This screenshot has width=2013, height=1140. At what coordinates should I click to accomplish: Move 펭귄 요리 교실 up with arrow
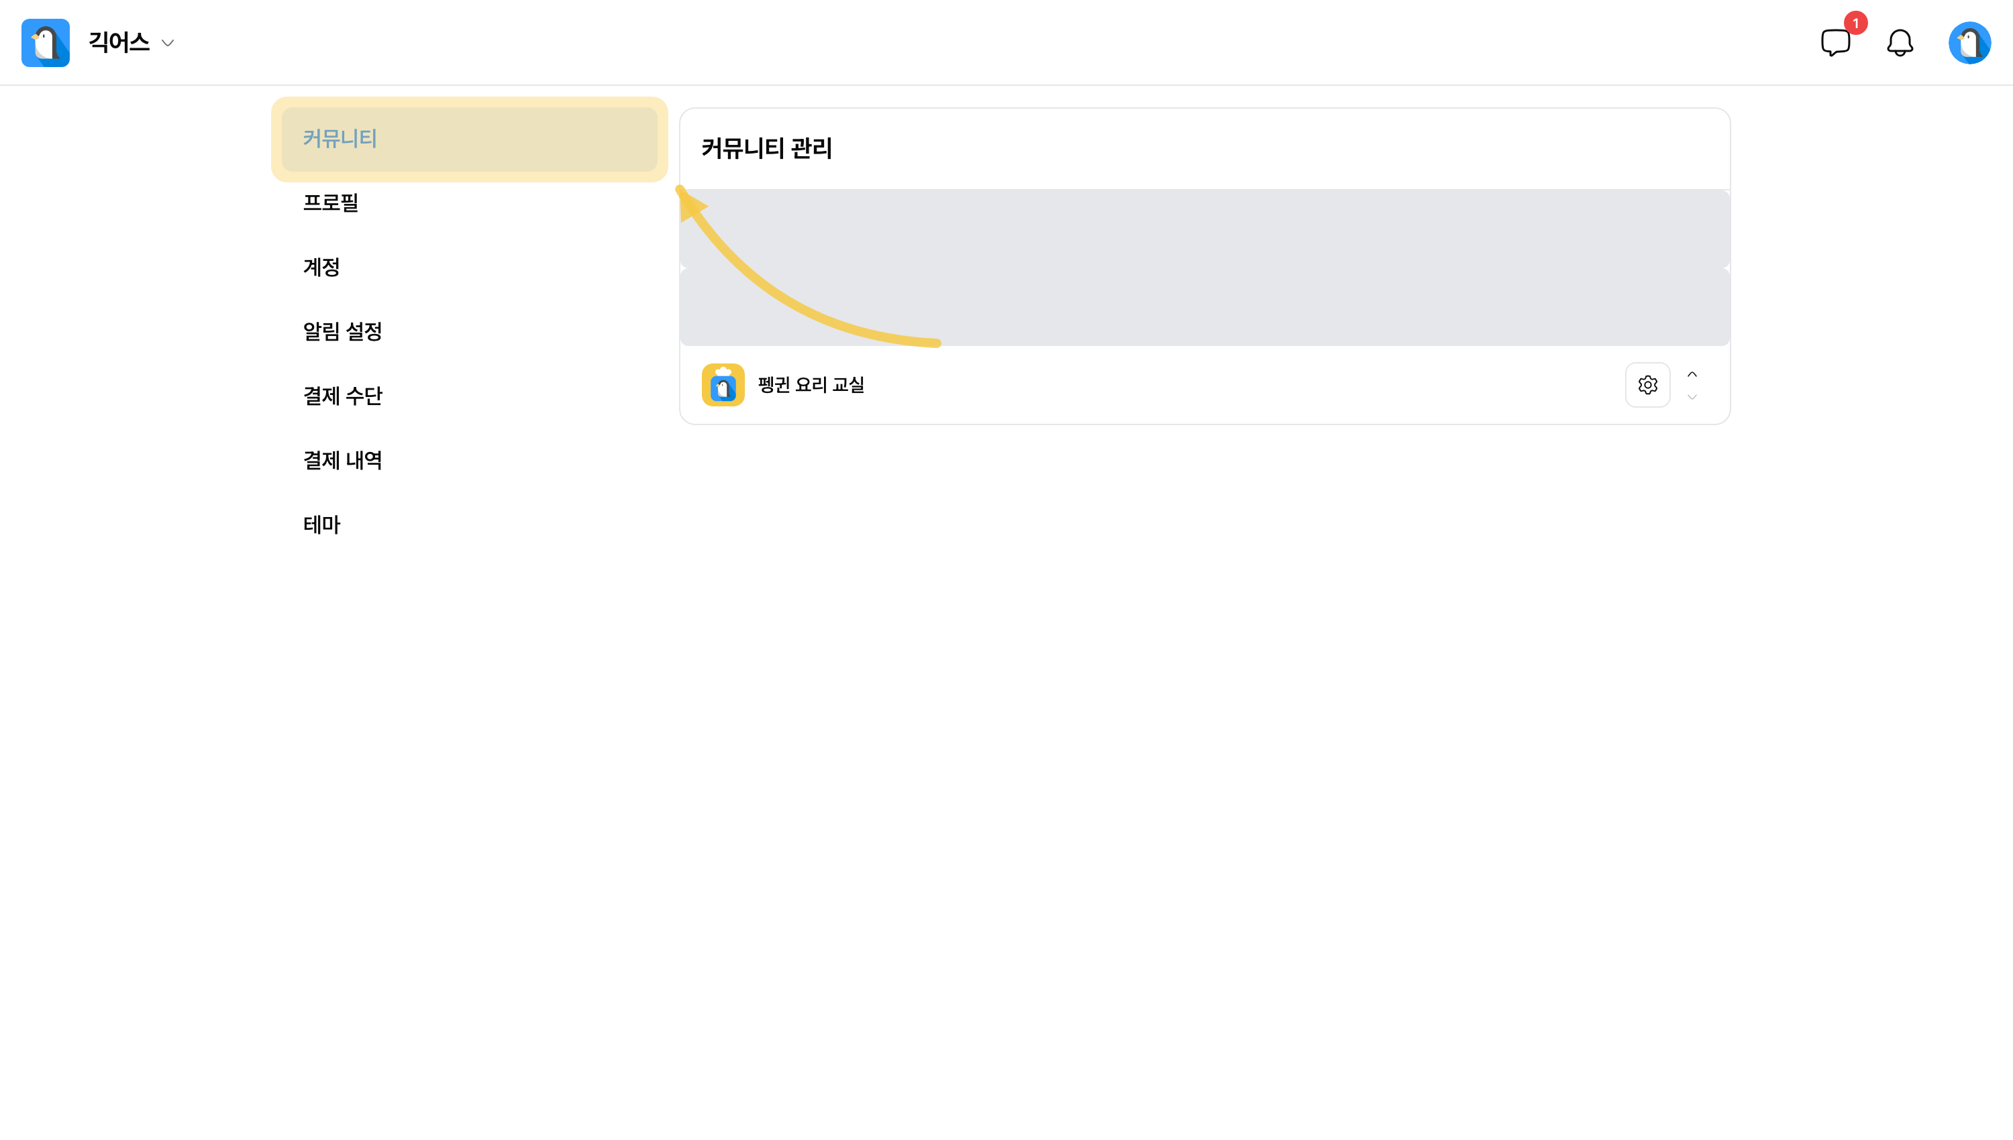tap(1692, 374)
